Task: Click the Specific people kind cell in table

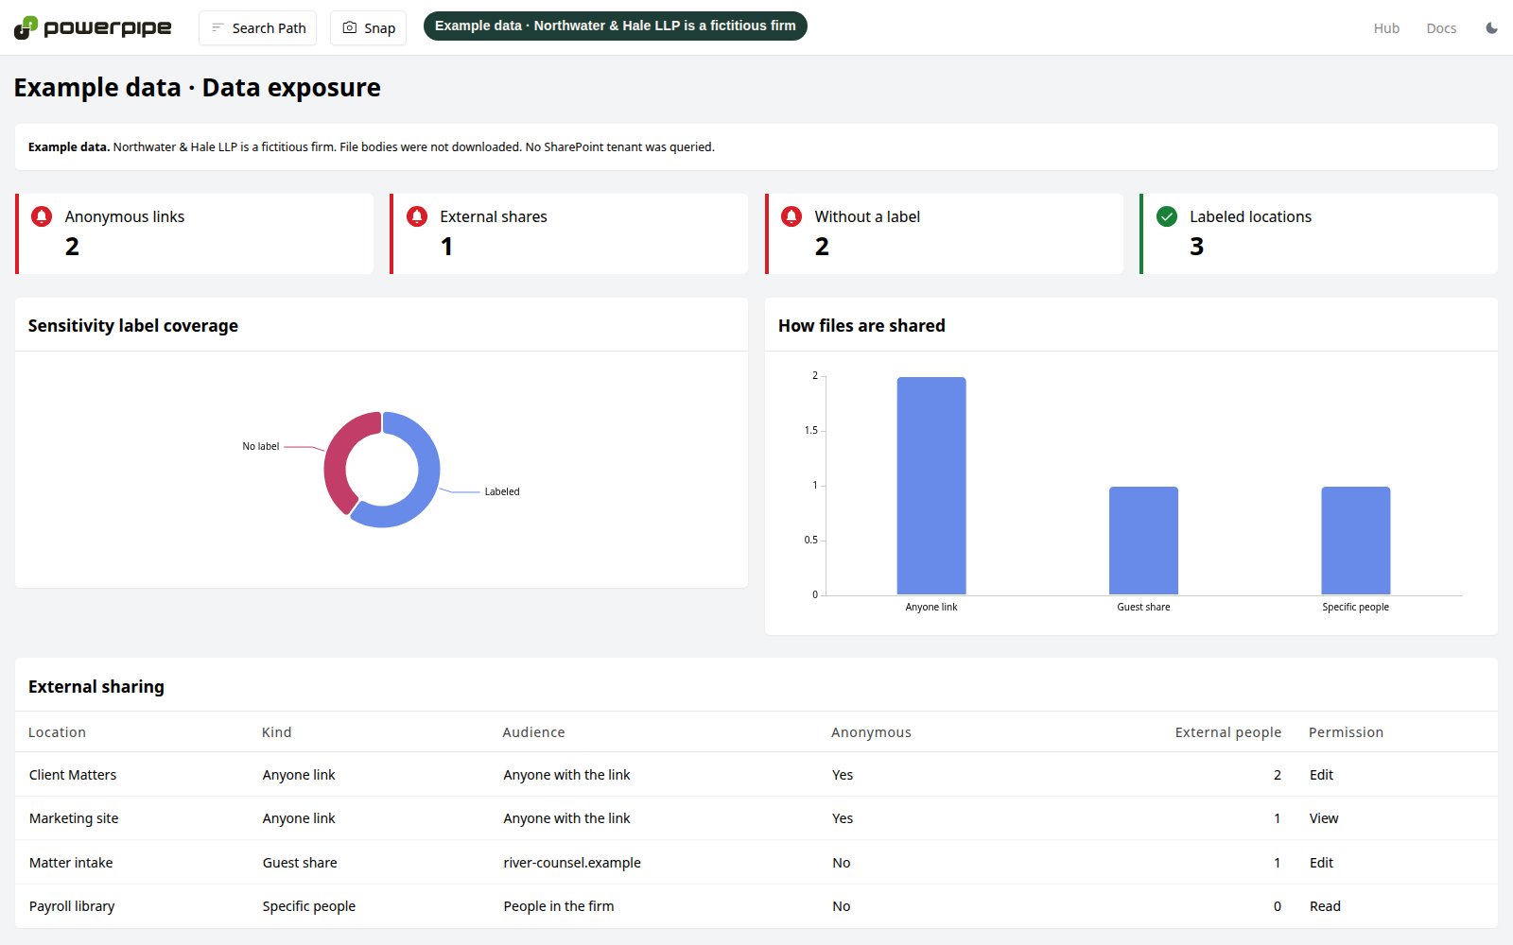Action: tap(309, 906)
